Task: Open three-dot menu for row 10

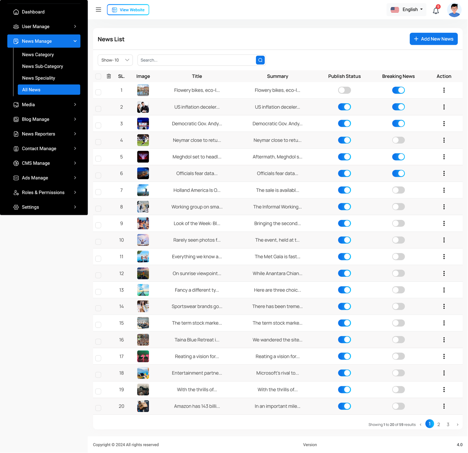Action: [444, 240]
